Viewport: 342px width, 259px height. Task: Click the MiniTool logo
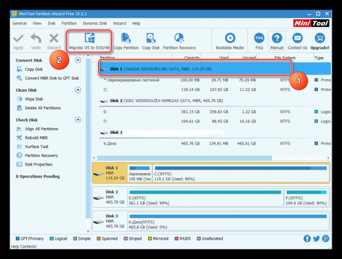click(x=311, y=23)
